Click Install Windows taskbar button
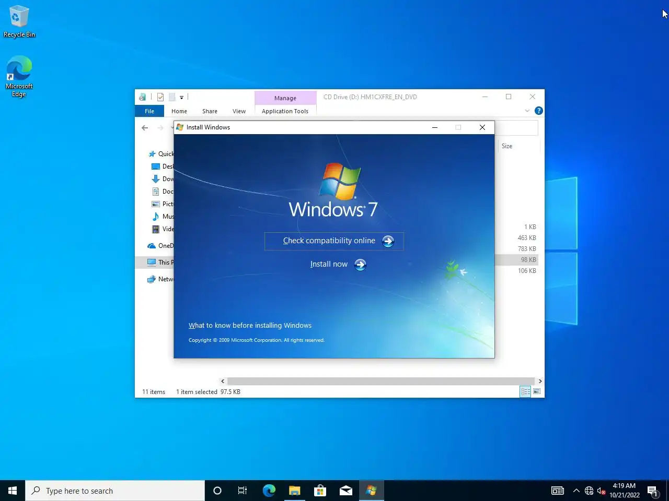The height and width of the screenshot is (501, 669). (371, 491)
